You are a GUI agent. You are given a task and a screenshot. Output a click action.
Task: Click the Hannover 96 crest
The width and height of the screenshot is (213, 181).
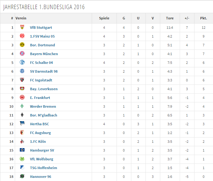coord(22,176)
